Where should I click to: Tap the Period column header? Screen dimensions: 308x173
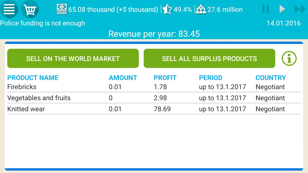(x=211, y=78)
